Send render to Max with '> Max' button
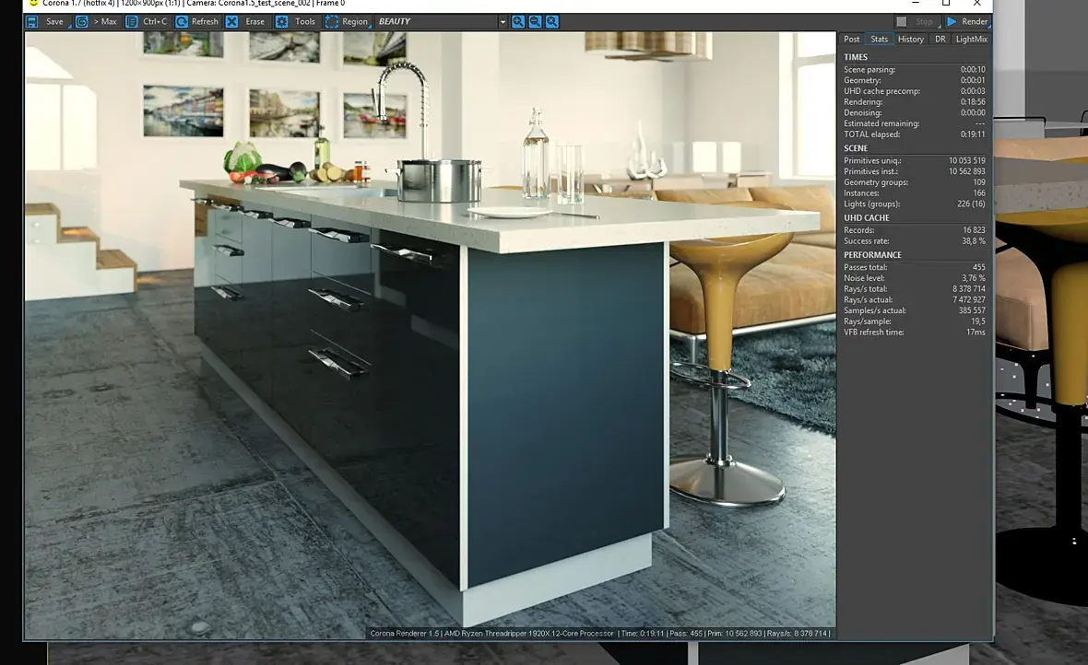1088x665 pixels. point(97,21)
